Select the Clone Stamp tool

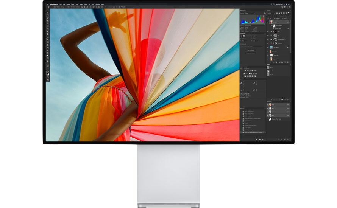point(48,34)
